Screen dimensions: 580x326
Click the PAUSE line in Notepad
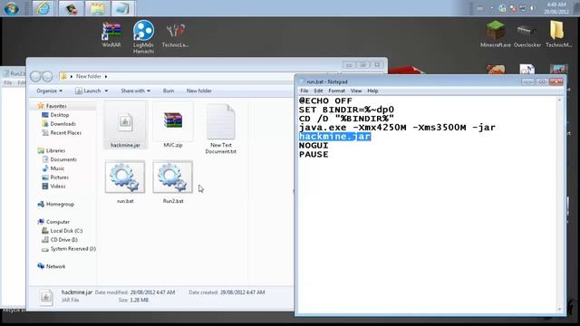click(314, 155)
